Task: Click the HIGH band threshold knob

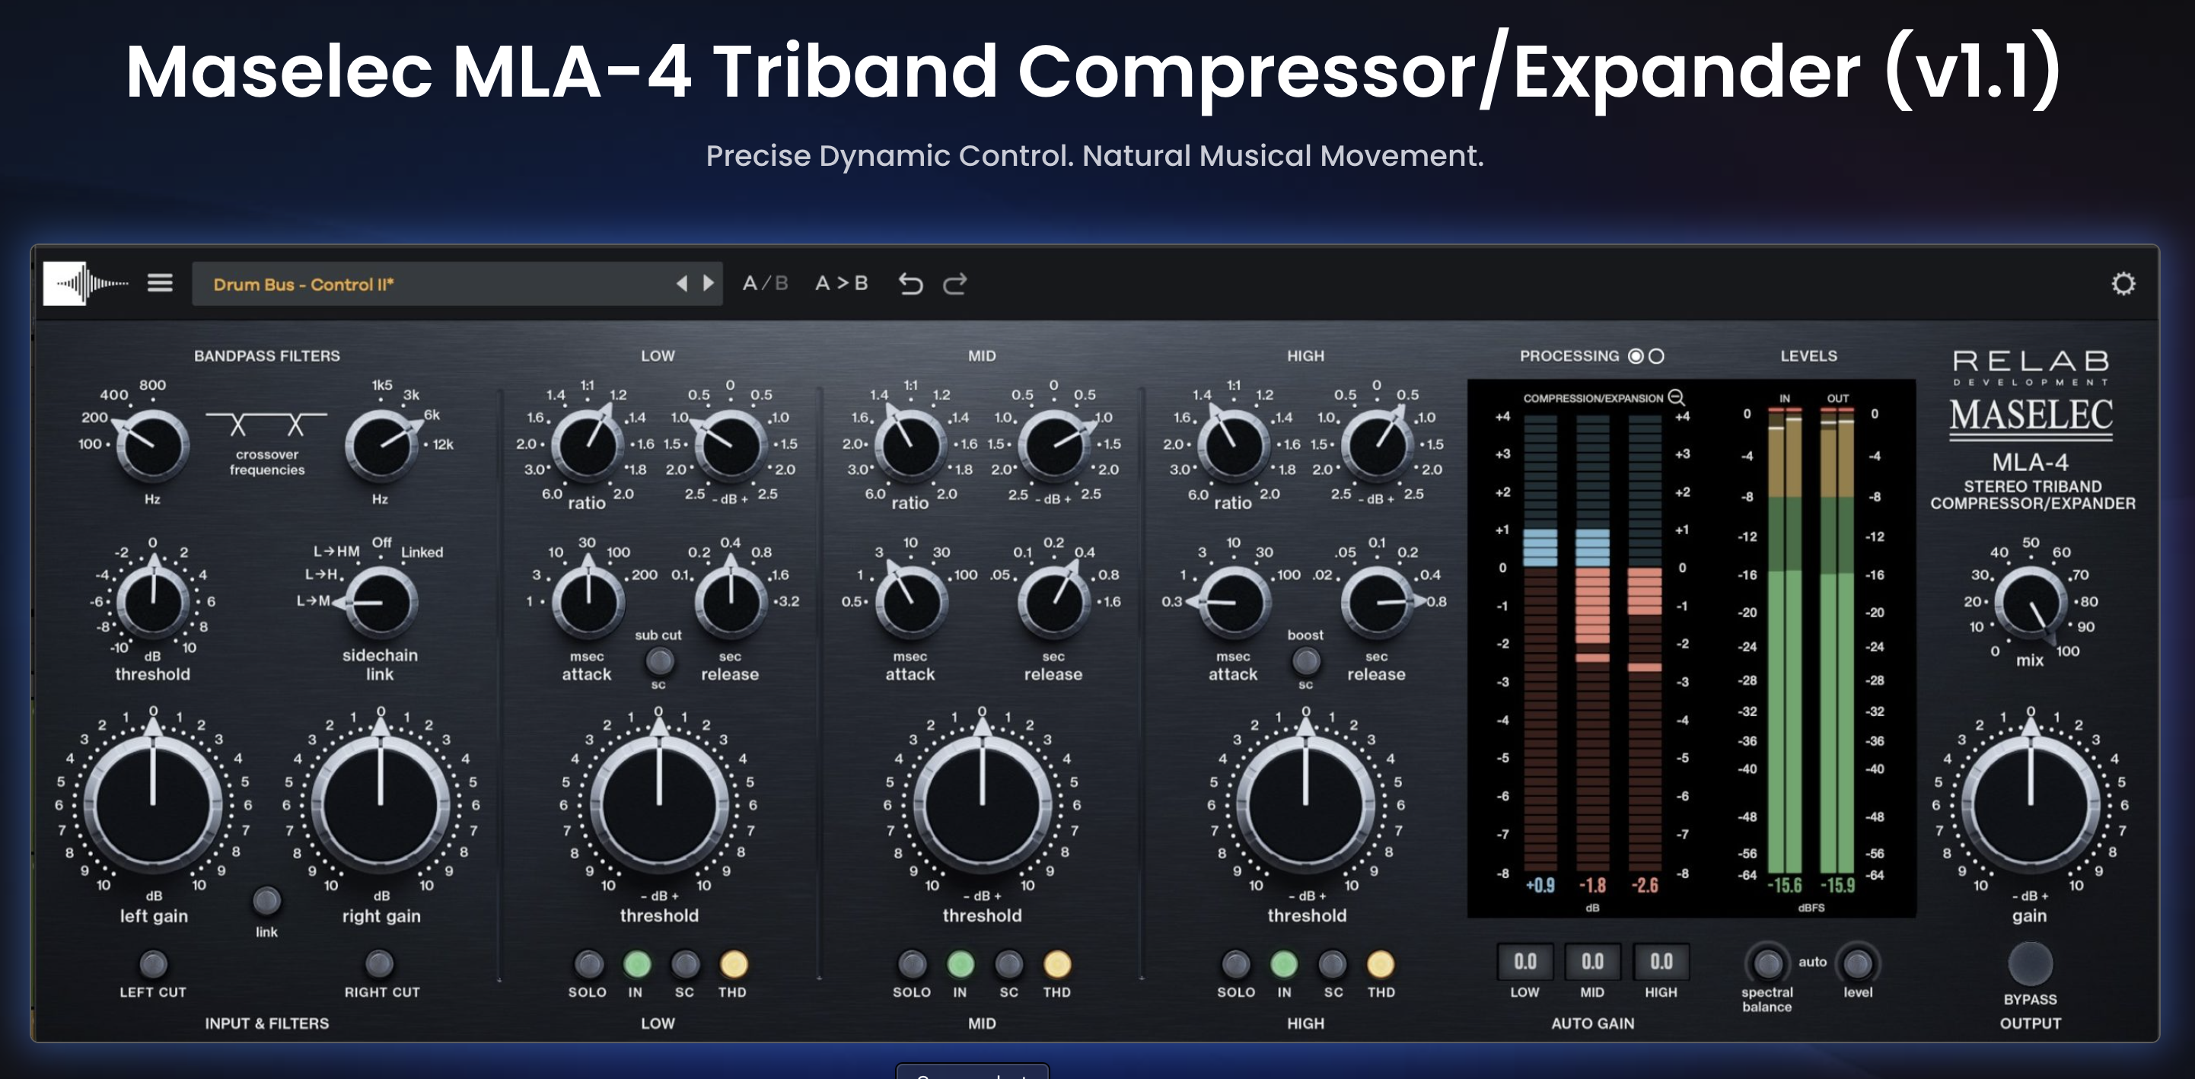Action: (x=1305, y=805)
